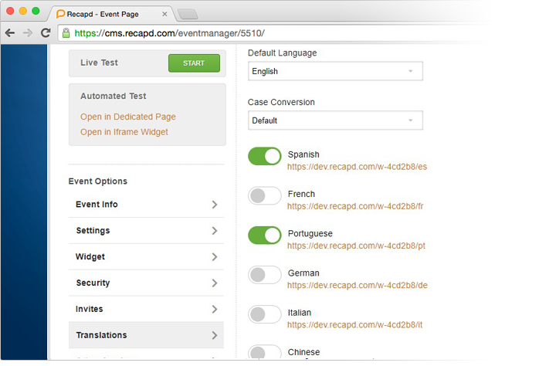Screen dimensions: 539x366
Task: Click chevron arrow next to Event Info
Action: pyautogui.click(x=215, y=205)
